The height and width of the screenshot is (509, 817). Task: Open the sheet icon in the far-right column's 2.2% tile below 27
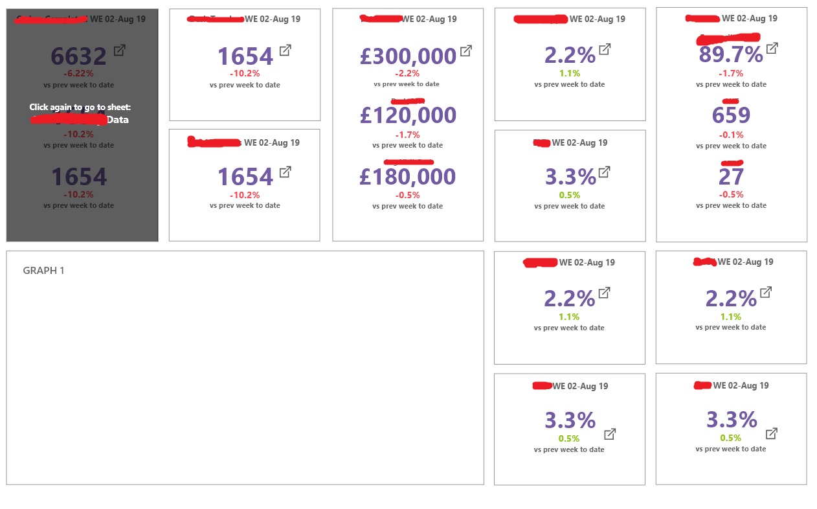point(765,292)
